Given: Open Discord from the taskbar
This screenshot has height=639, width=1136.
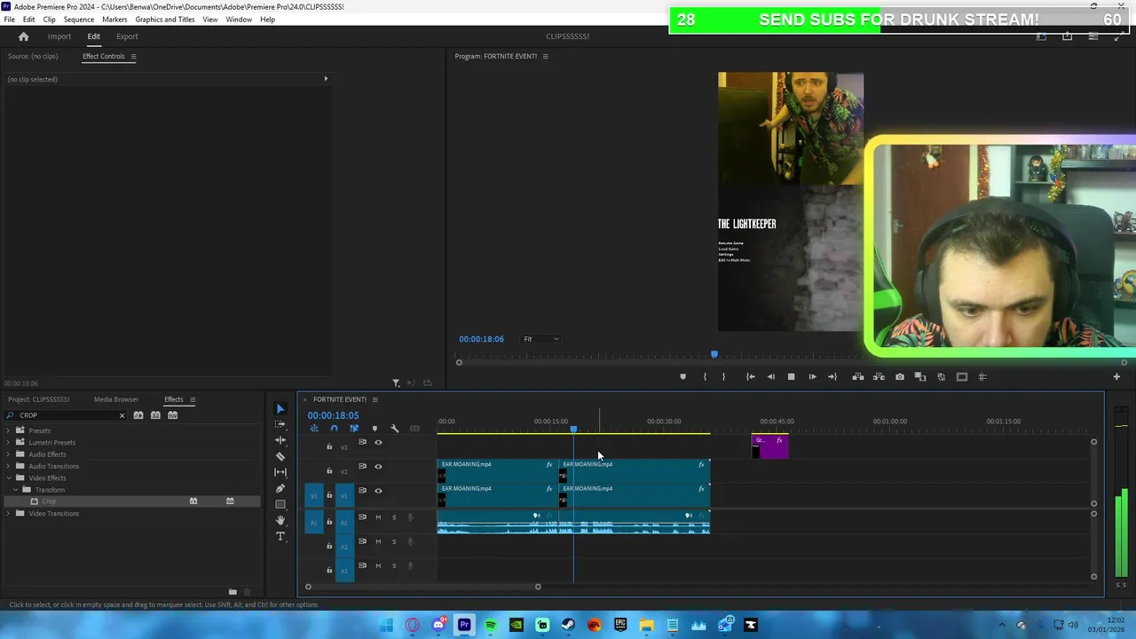Looking at the screenshot, I should (438, 625).
